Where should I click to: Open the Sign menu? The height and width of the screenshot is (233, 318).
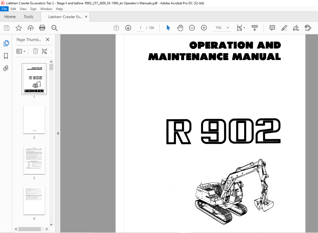click(33, 9)
